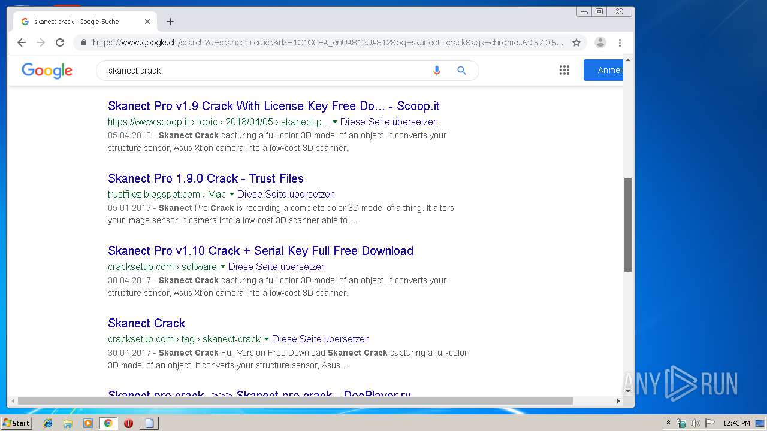Open the Chrome three-dot menu
Screen dimensions: 767x431
(620, 43)
